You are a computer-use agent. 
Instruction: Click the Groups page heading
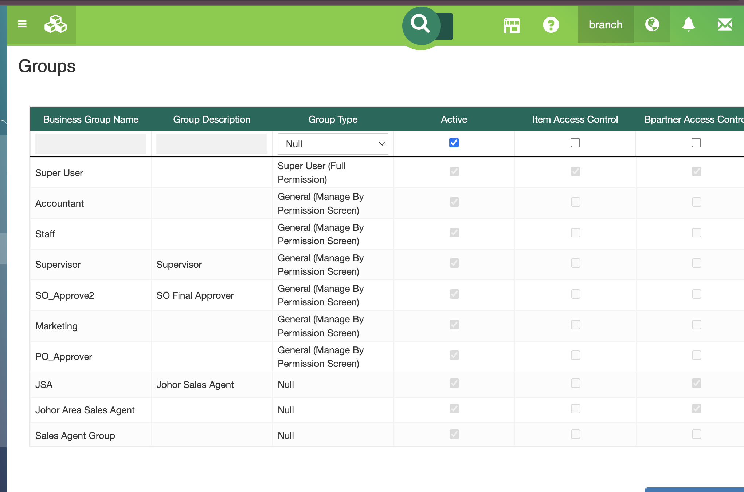coord(47,66)
